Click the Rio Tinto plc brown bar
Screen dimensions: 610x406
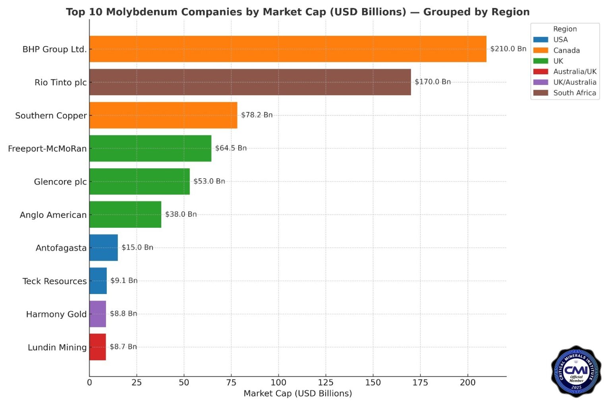pos(250,82)
